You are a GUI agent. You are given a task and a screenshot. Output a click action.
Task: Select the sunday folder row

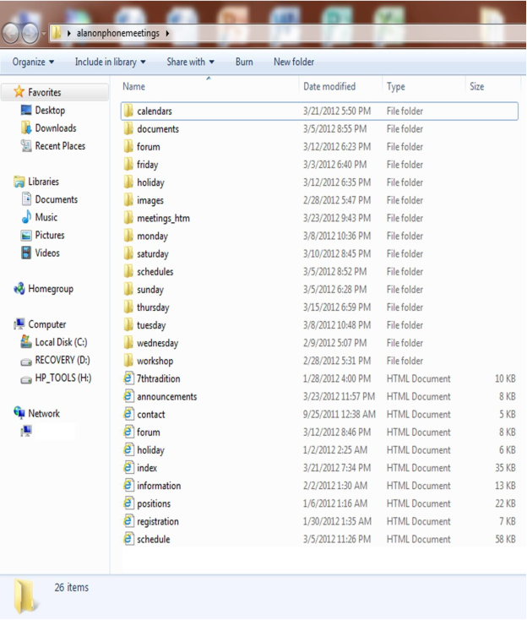[x=319, y=290]
